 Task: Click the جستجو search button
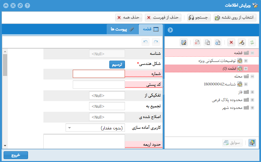coord(199,18)
